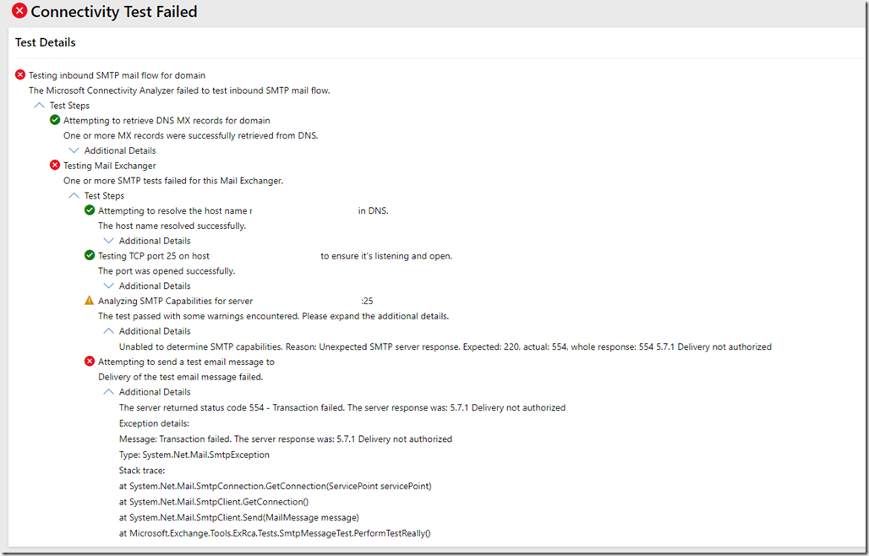Click the red error icon beside Testing Mail Exchanger
The image size is (869, 556).
click(55, 166)
